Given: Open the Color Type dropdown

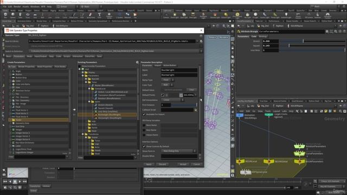Looking at the screenshot, I should pos(168,85).
